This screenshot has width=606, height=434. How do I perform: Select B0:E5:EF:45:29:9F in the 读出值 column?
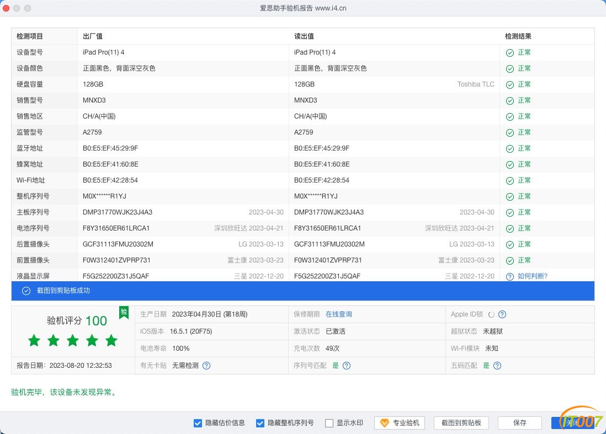click(322, 148)
